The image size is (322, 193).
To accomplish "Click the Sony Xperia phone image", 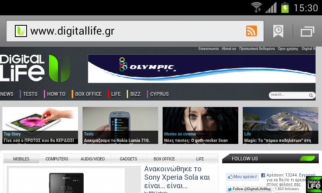I will (x=66, y=183).
